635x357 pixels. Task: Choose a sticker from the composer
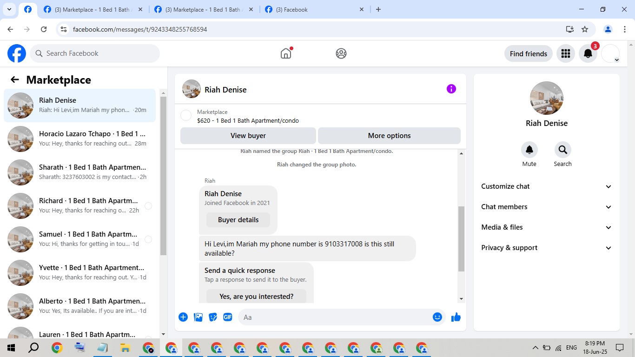click(x=213, y=317)
